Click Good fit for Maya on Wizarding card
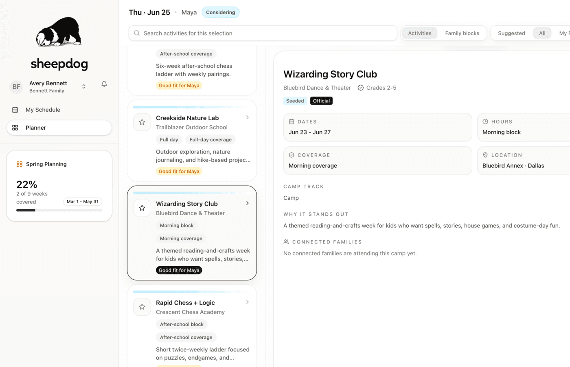The height and width of the screenshot is (367, 570). click(179, 270)
